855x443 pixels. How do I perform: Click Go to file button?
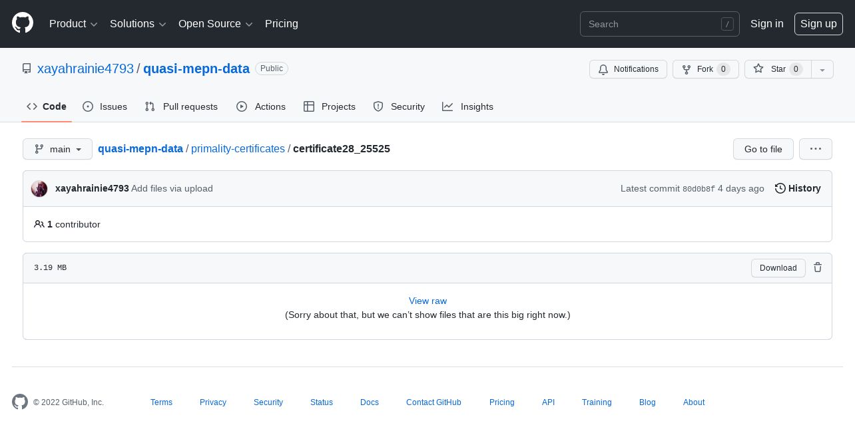[x=763, y=149]
